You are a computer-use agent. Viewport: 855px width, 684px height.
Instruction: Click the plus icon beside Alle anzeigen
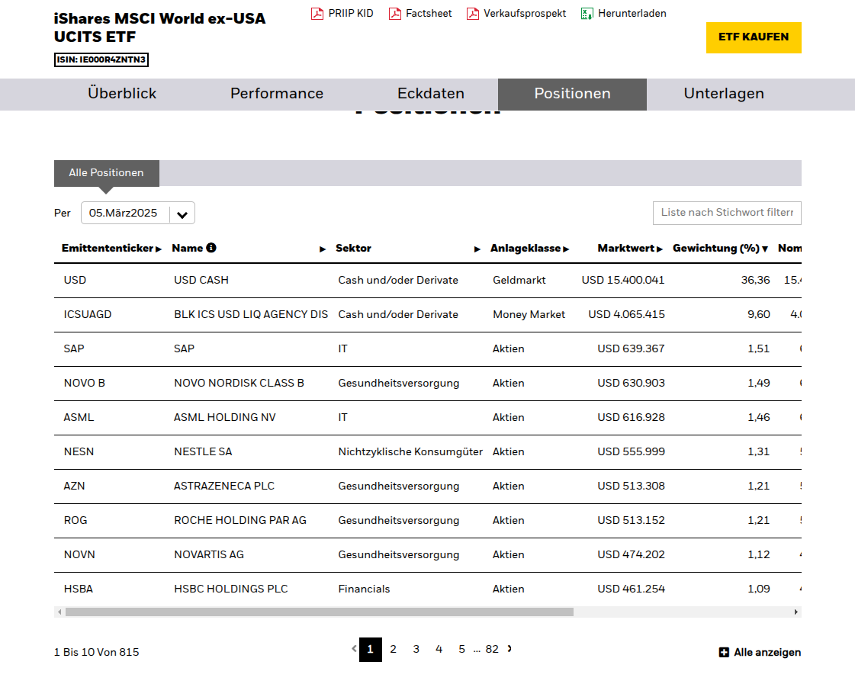point(724,653)
